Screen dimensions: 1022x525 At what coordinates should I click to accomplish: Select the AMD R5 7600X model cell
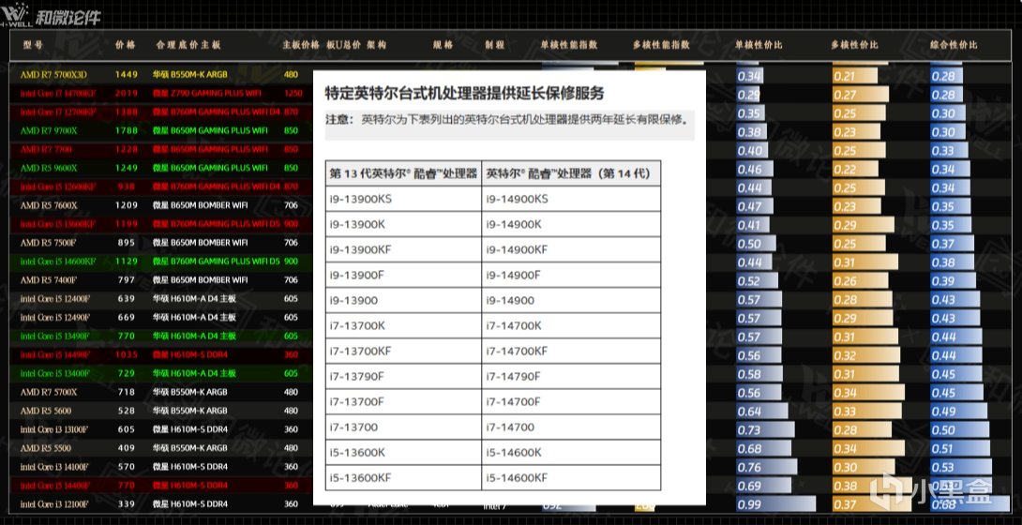tap(49, 205)
